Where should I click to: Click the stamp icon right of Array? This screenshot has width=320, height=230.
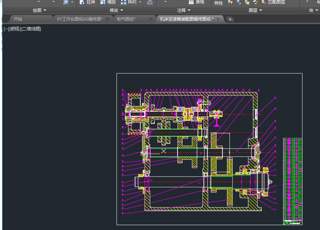coord(150,2)
